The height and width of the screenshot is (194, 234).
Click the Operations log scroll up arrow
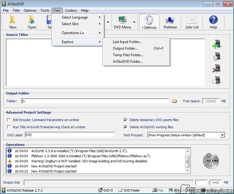[187, 151]
